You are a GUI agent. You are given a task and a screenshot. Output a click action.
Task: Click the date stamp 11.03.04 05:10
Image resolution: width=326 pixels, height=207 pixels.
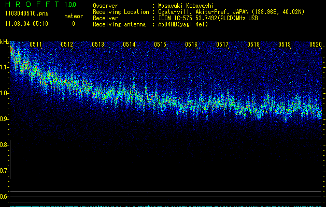point(26,24)
